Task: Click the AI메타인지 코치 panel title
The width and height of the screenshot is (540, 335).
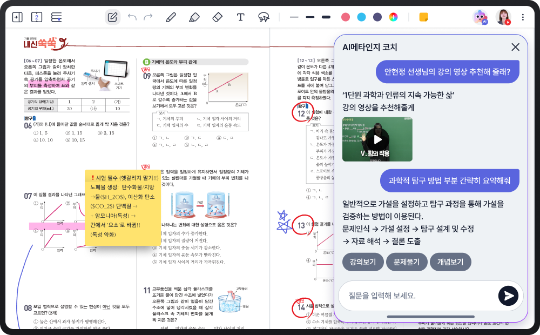Action: 369,47
